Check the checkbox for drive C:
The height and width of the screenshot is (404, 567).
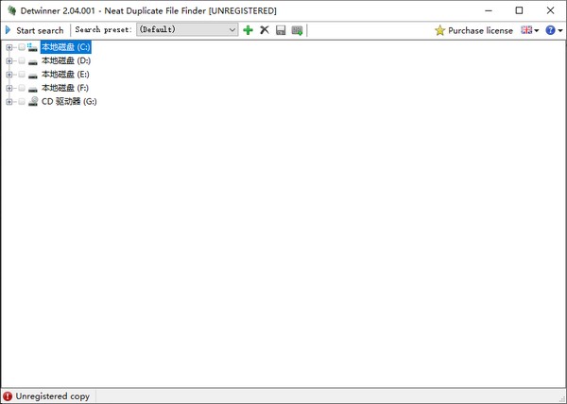(22, 47)
